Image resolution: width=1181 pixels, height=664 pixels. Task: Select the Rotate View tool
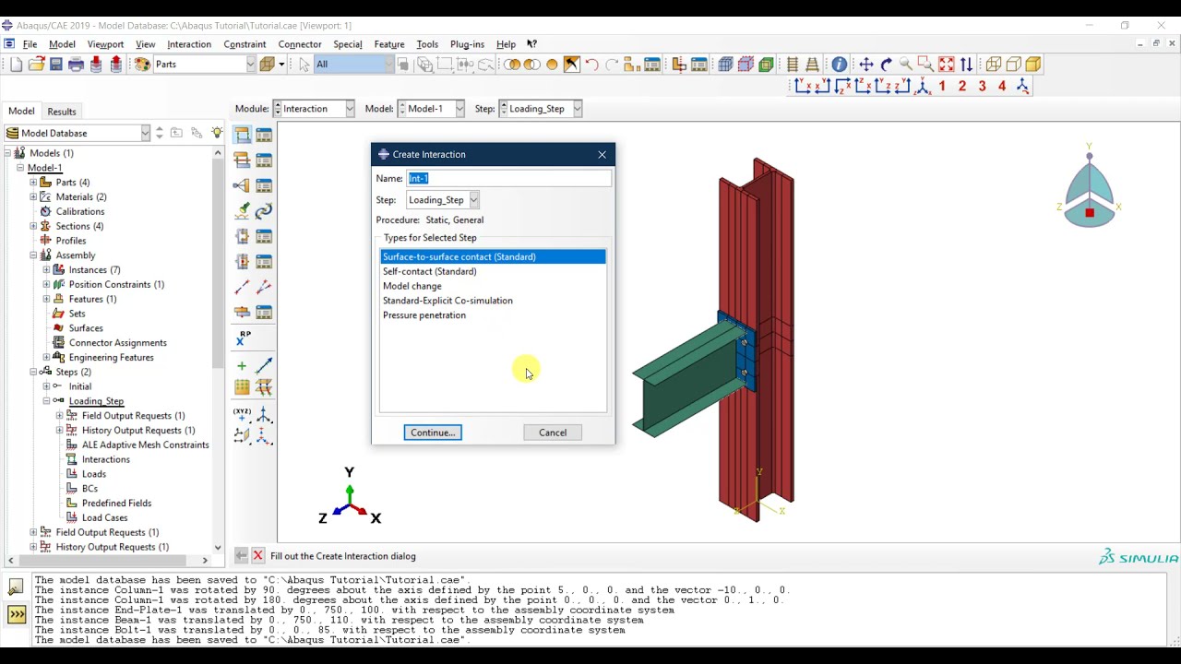coord(886,65)
